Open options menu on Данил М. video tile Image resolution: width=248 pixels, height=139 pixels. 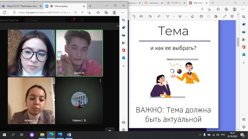click(100, 33)
